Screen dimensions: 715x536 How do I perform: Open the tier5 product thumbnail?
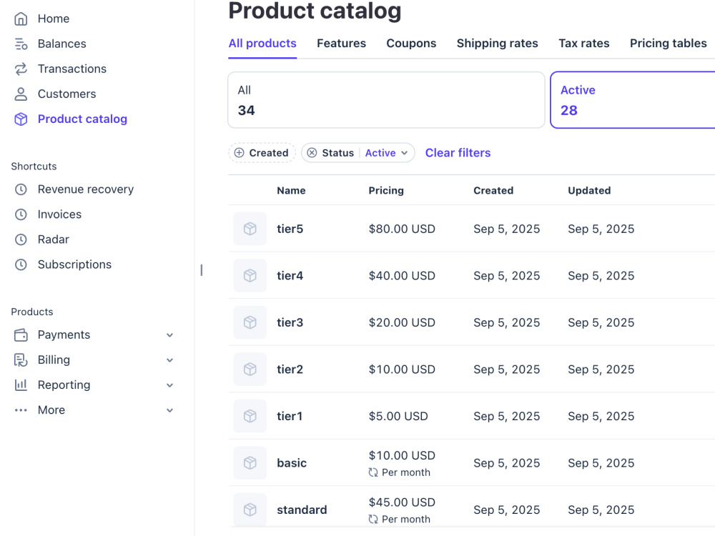(x=250, y=229)
